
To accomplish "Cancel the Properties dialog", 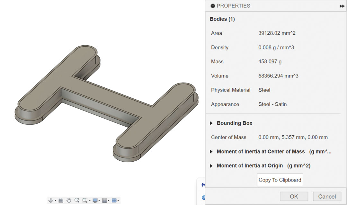I will [327, 197].
